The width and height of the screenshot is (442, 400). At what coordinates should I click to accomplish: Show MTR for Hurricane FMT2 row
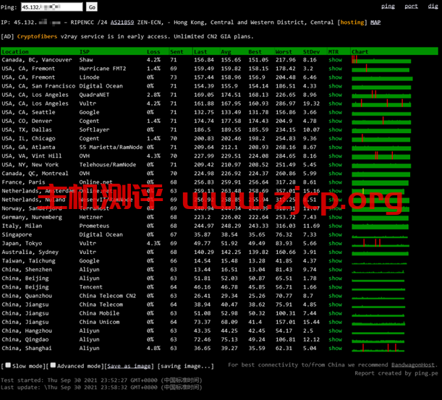[335, 69]
